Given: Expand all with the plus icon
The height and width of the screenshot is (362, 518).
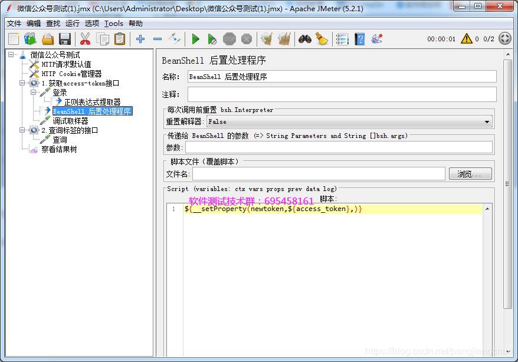Looking at the screenshot, I should point(140,39).
